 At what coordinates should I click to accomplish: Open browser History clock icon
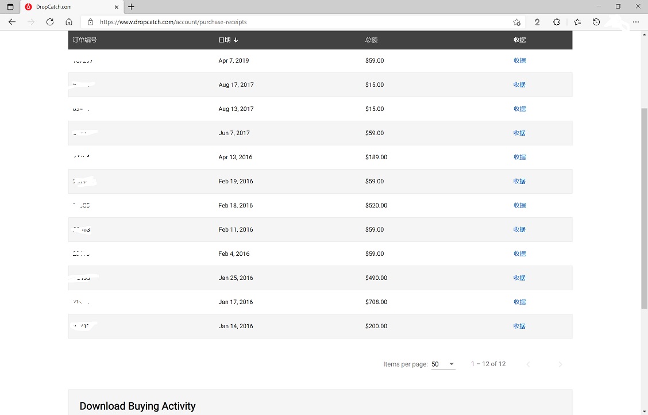coord(596,22)
